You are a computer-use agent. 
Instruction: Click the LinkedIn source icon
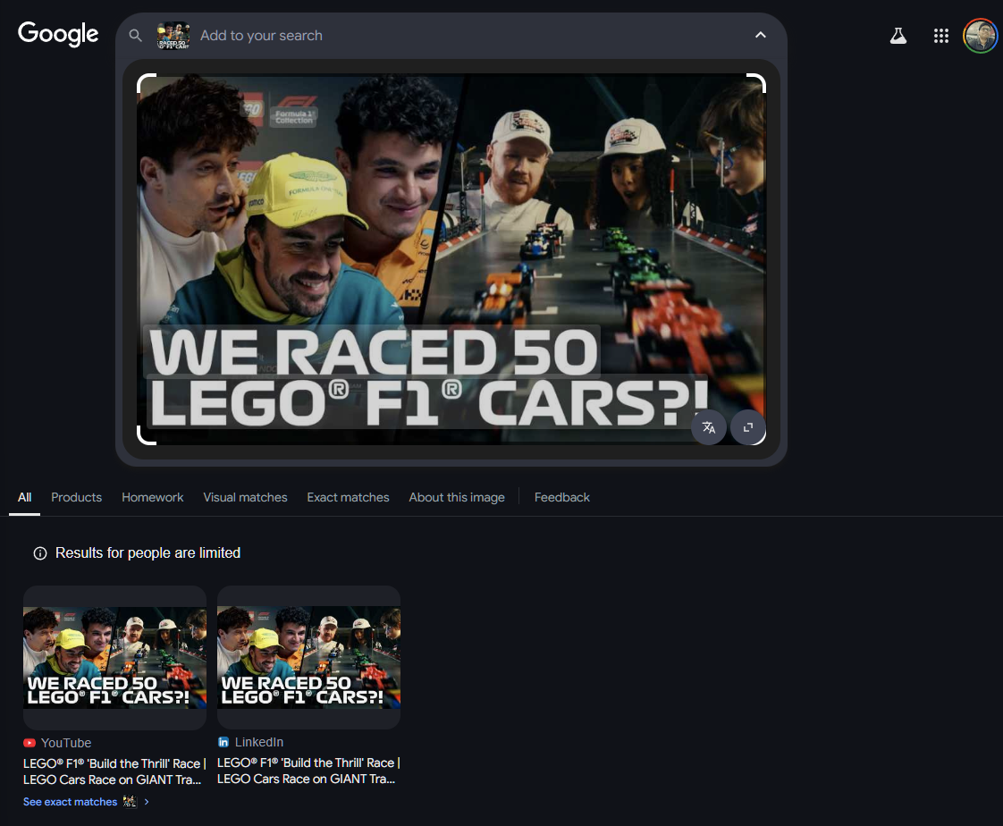(223, 742)
